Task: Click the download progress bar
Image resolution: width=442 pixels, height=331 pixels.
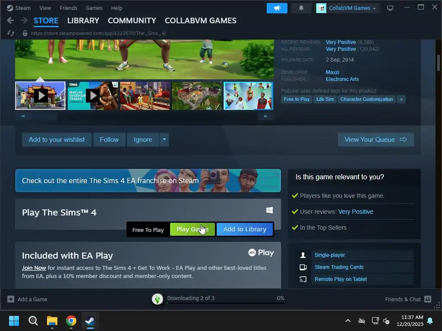Action: [x=226, y=303]
